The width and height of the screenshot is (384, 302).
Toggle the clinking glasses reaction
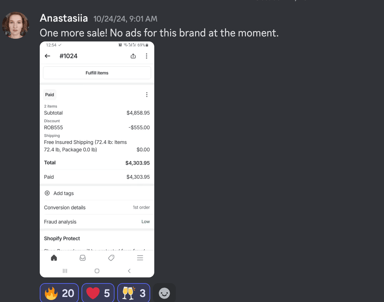(133, 293)
